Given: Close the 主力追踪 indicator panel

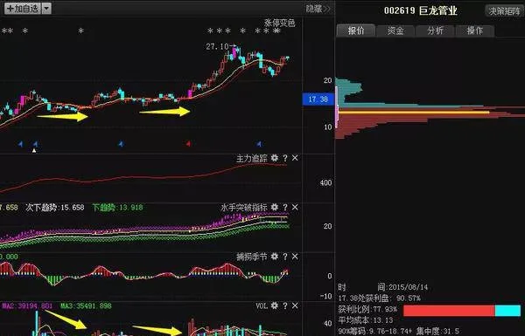Looking at the screenshot, I should click(295, 158).
